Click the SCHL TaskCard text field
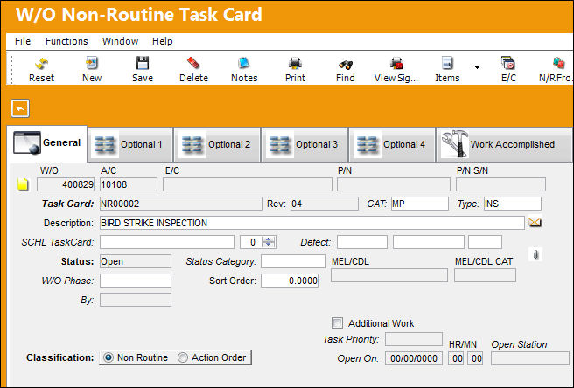The image size is (574, 388). (167, 242)
